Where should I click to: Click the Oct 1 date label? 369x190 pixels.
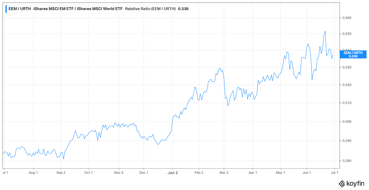pyautogui.click(x=88, y=173)
